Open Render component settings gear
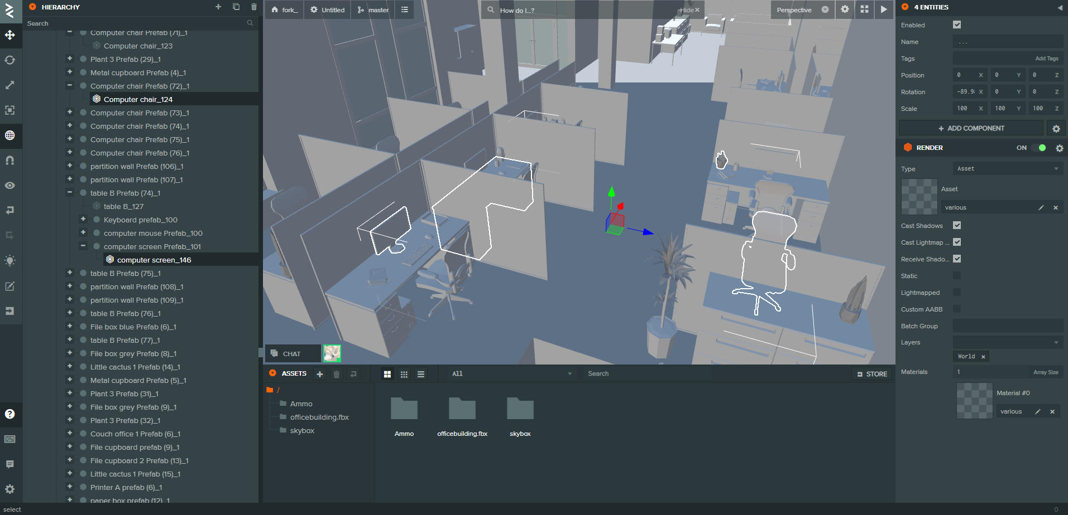 [x=1059, y=148]
